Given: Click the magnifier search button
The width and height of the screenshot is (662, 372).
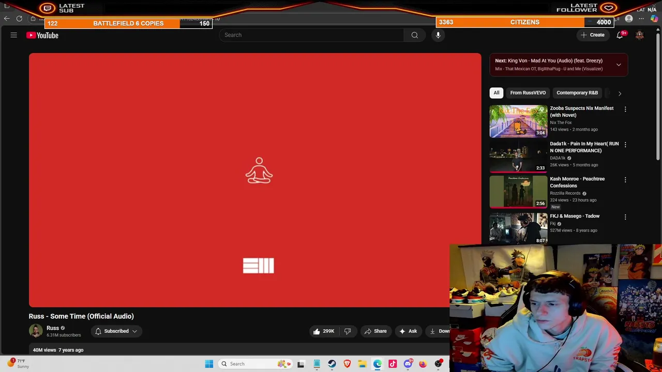Looking at the screenshot, I should tap(414, 35).
